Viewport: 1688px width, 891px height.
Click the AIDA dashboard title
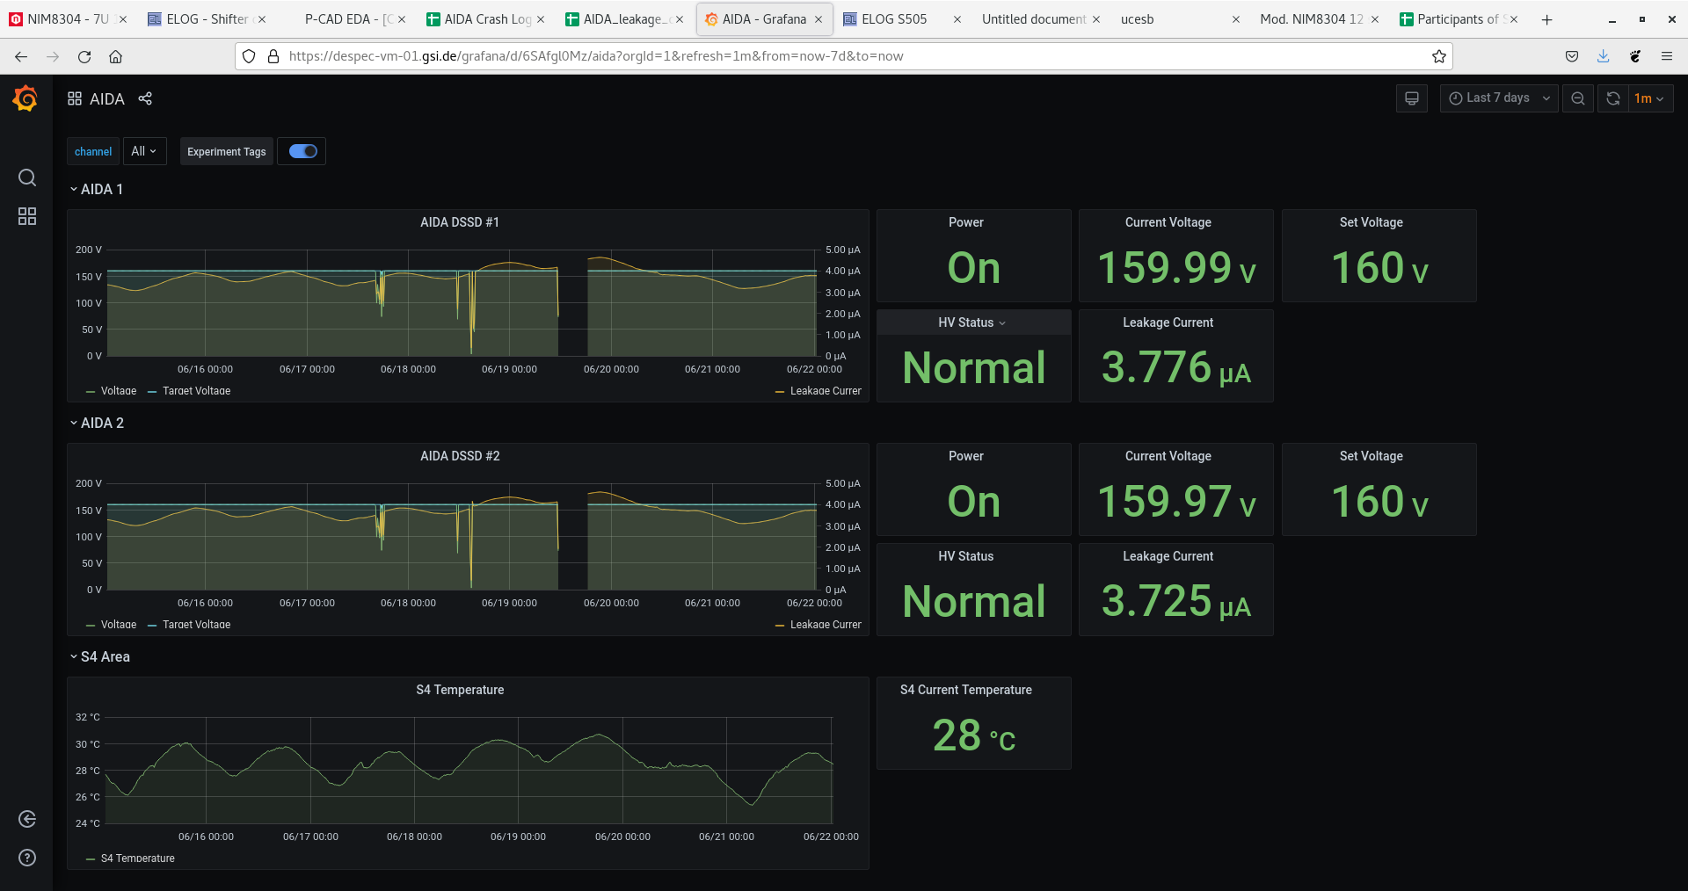[x=107, y=99]
